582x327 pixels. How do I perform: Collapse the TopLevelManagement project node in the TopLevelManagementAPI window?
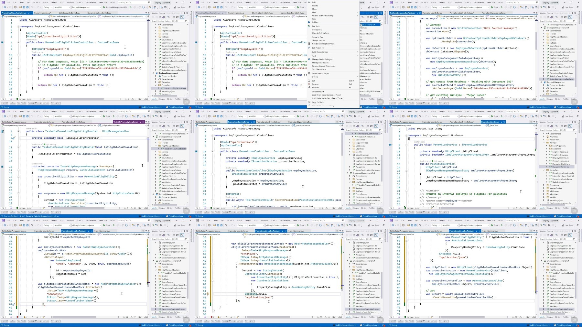153,73
